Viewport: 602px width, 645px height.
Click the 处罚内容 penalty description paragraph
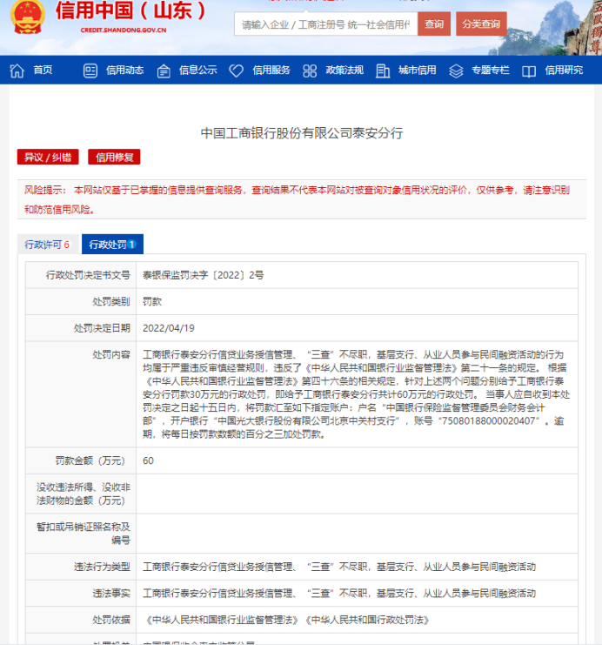[x=356, y=394]
